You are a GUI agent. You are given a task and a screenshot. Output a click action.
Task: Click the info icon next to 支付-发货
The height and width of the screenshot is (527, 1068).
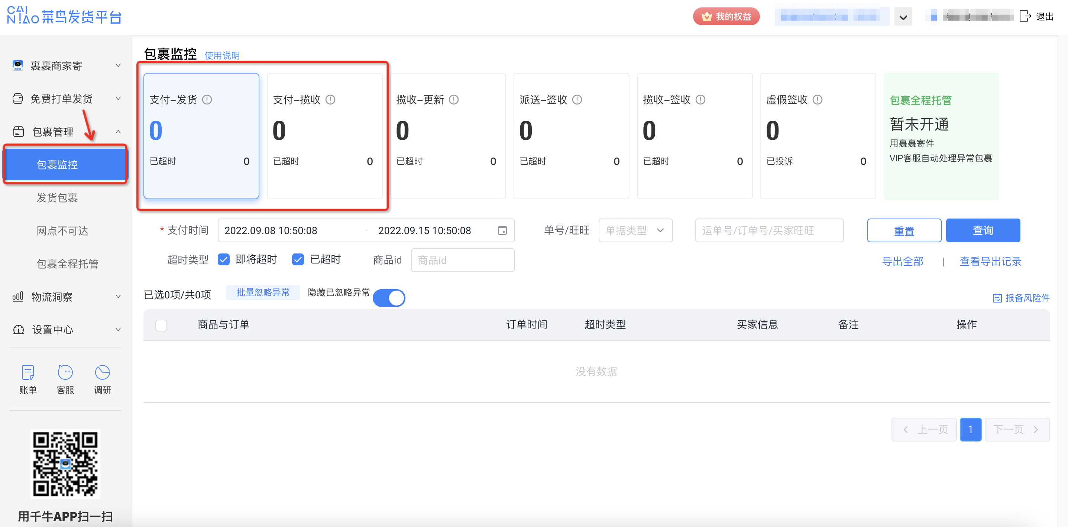tap(207, 100)
